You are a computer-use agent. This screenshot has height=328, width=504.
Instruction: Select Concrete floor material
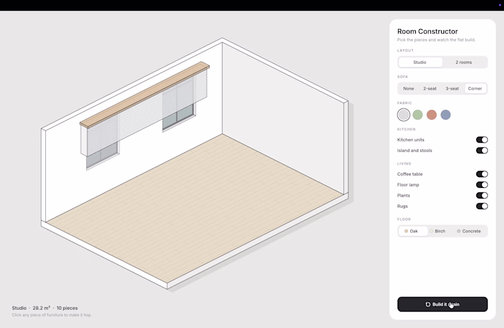pyautogui.click(x=469, y=231)
